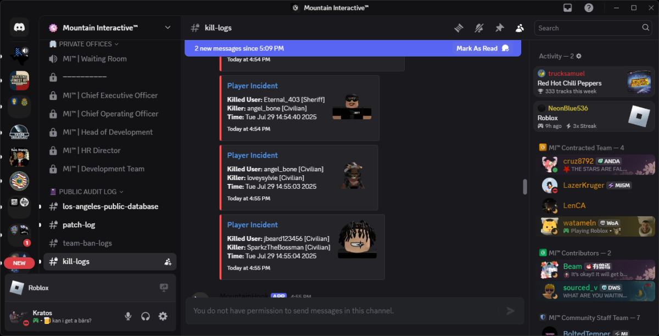Expand the Mountain Interactive server dropdown
Screen dimensions: 659x336
coord(167,27)
